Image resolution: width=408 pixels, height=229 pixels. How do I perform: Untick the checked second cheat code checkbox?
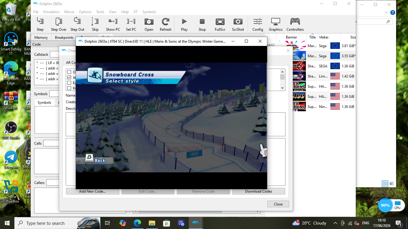click(69, 77)
